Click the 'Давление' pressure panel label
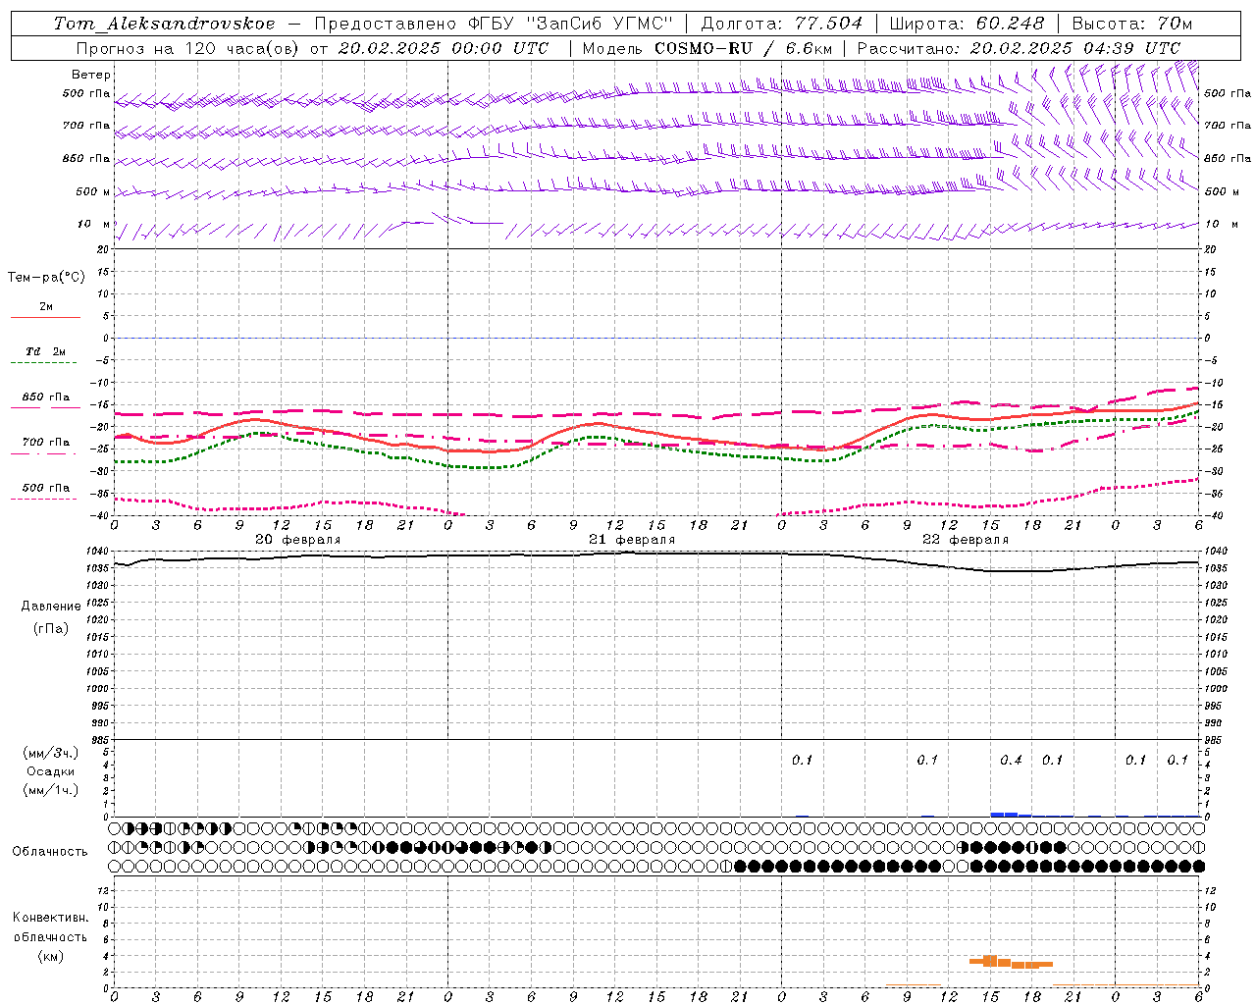 [x=51, y=607]
